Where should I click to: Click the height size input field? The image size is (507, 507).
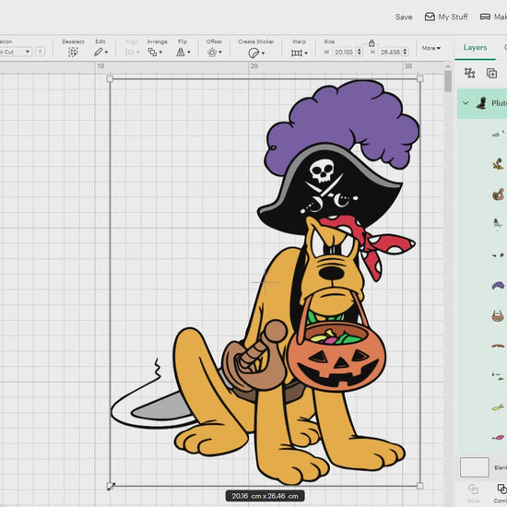point(390,52)
